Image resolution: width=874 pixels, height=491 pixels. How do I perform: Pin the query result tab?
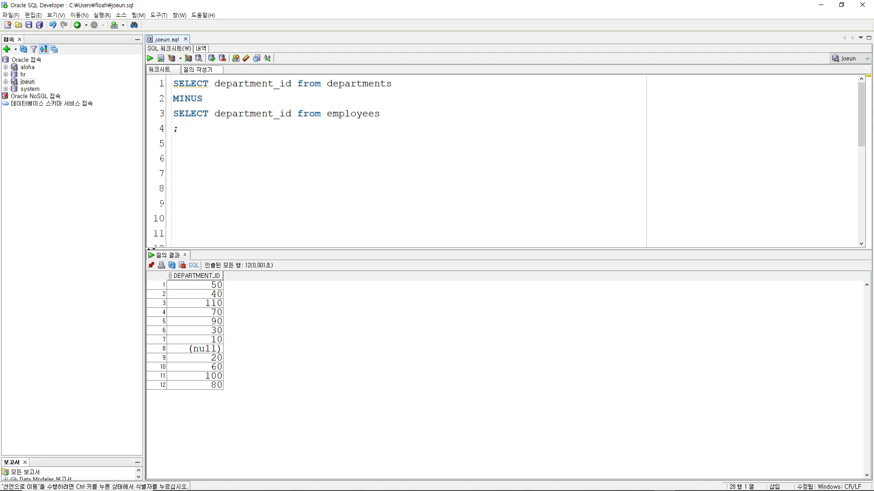[x=151, y=265]
